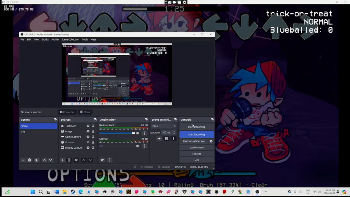
Task: Adjust Mic/Aux volume slider
Action: click(x=117, y=146)
